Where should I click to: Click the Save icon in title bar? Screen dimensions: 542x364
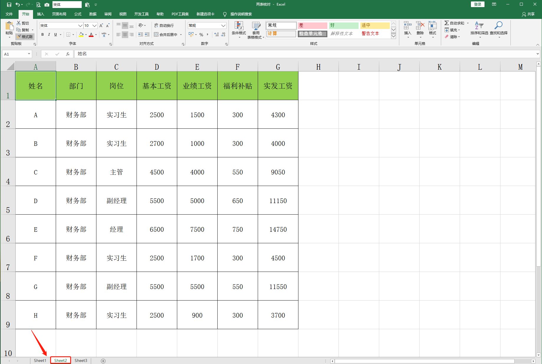[9, 5]
